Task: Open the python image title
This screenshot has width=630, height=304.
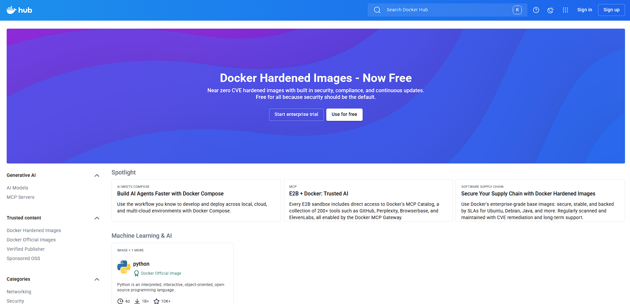Action: (141, 264)
